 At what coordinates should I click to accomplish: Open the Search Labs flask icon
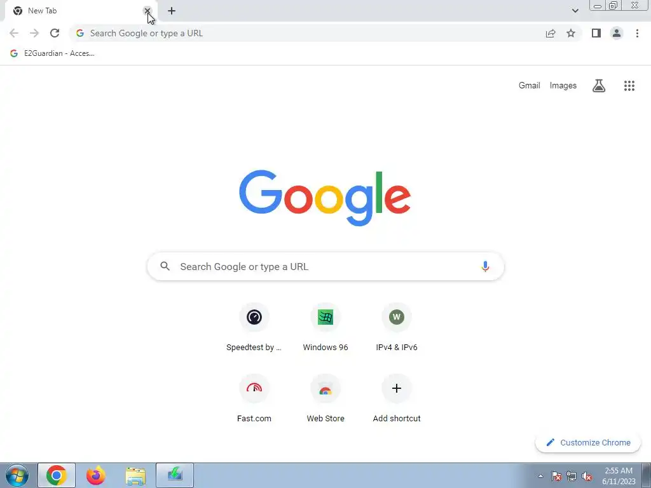[x=599, y=86]
